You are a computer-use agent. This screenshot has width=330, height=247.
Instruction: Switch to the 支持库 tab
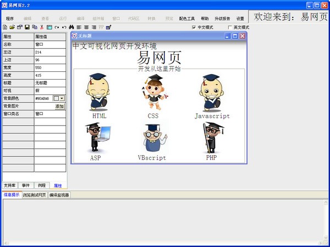click(9, 186)
